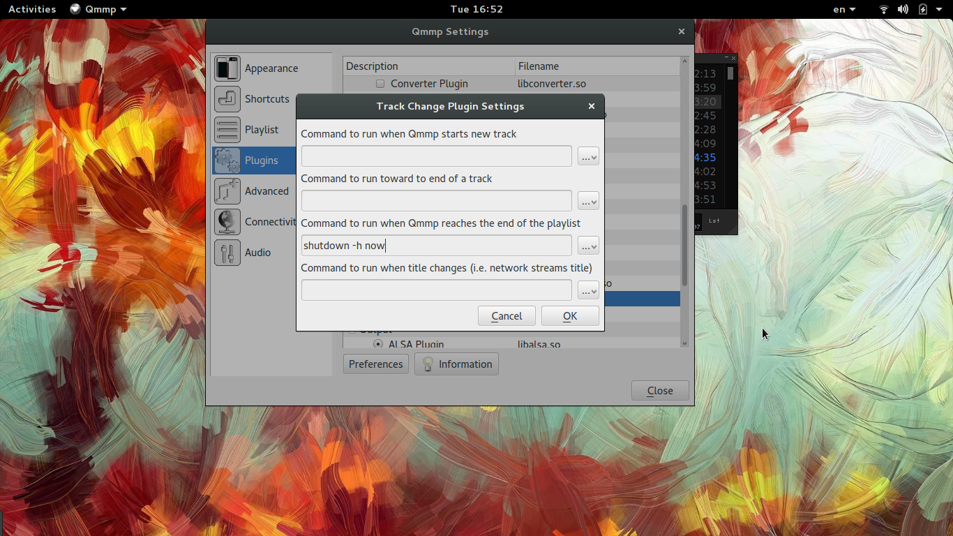Open the clock calendar showing Tue 16:52
The height and width of the screenshot is (536, 953).
tap(476, 9)
